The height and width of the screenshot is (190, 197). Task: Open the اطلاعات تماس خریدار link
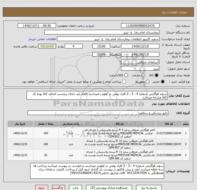42,39
